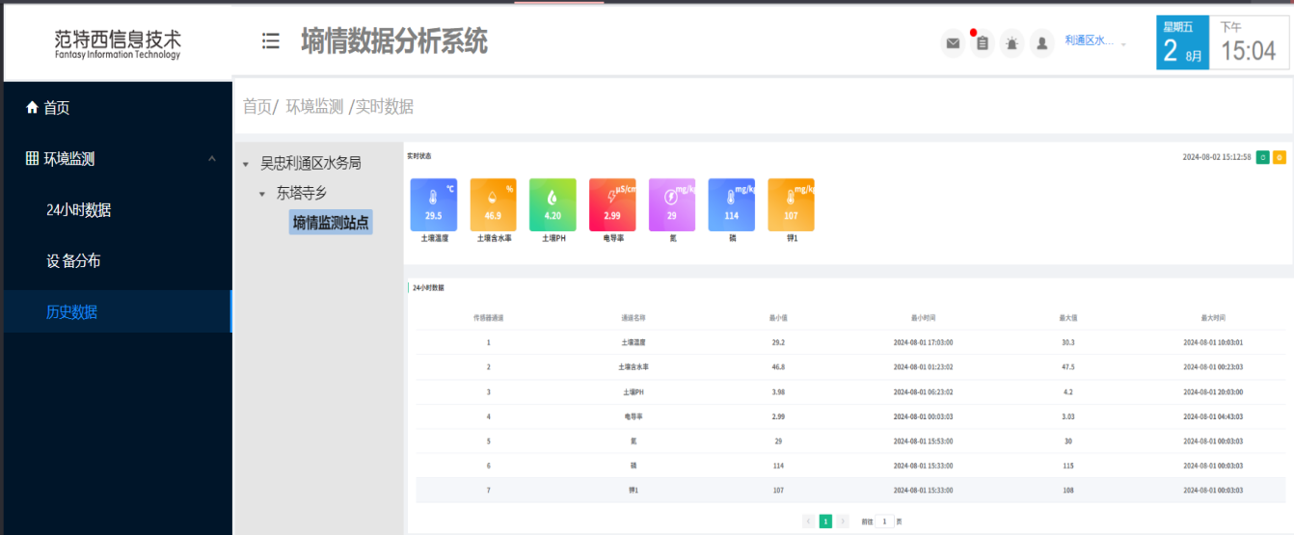Click the 2024-08-02 15:12:58 refresh timestamp
The width and height of the screenshot is (1294, 535).
[1217, 157]
